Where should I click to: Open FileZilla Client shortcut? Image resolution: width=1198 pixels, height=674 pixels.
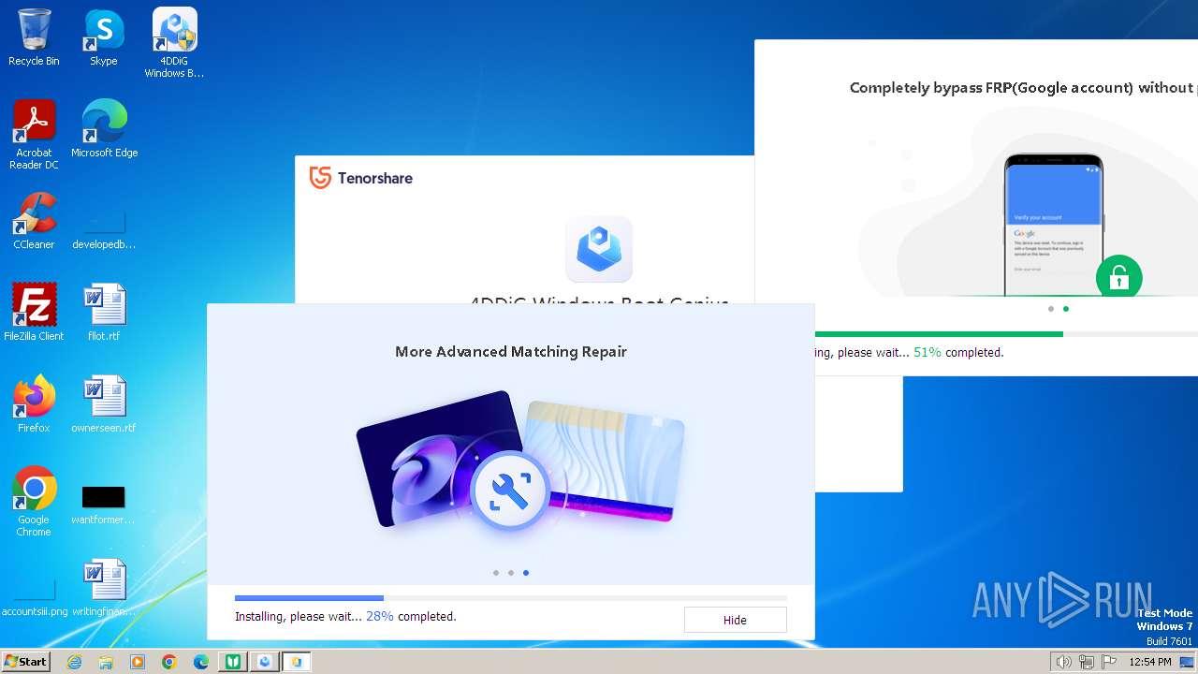(x=34, y=313)
